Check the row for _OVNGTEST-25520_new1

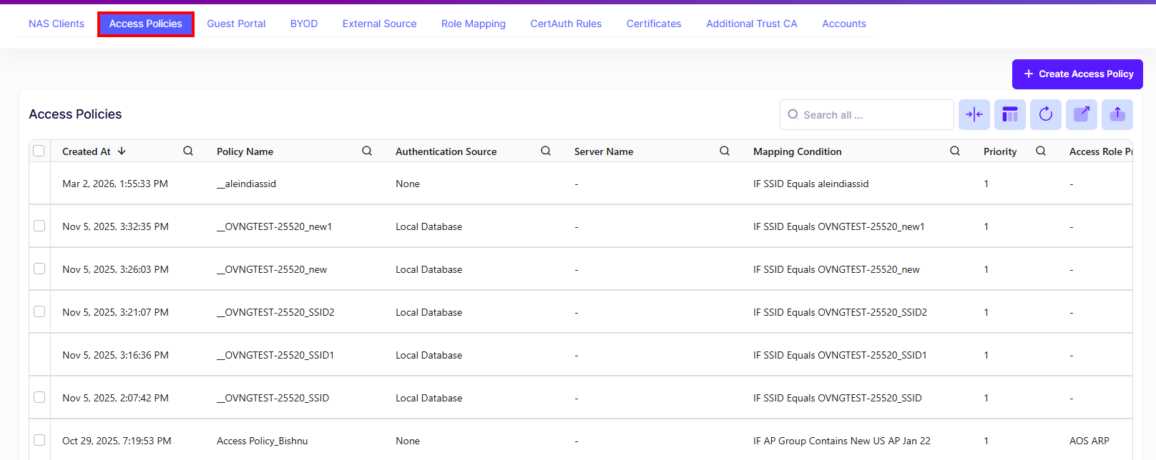[x=39, y=226]
